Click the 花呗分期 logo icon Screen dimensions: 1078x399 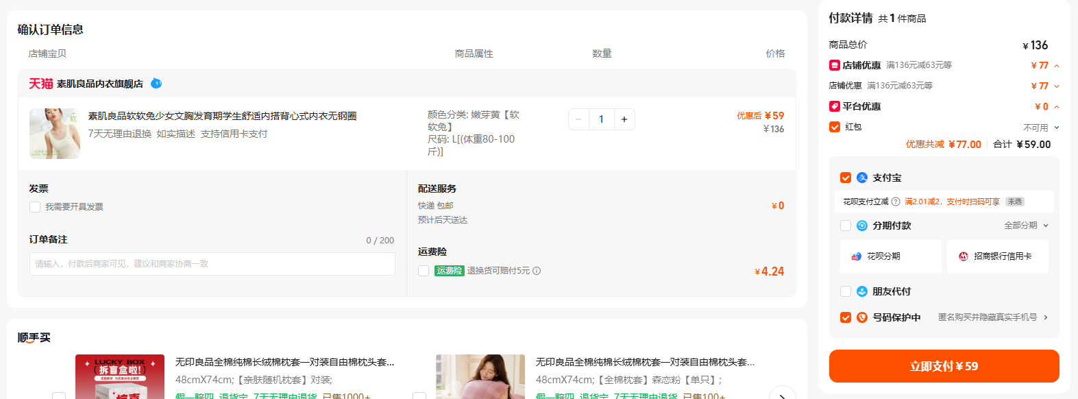click(856, 256)
